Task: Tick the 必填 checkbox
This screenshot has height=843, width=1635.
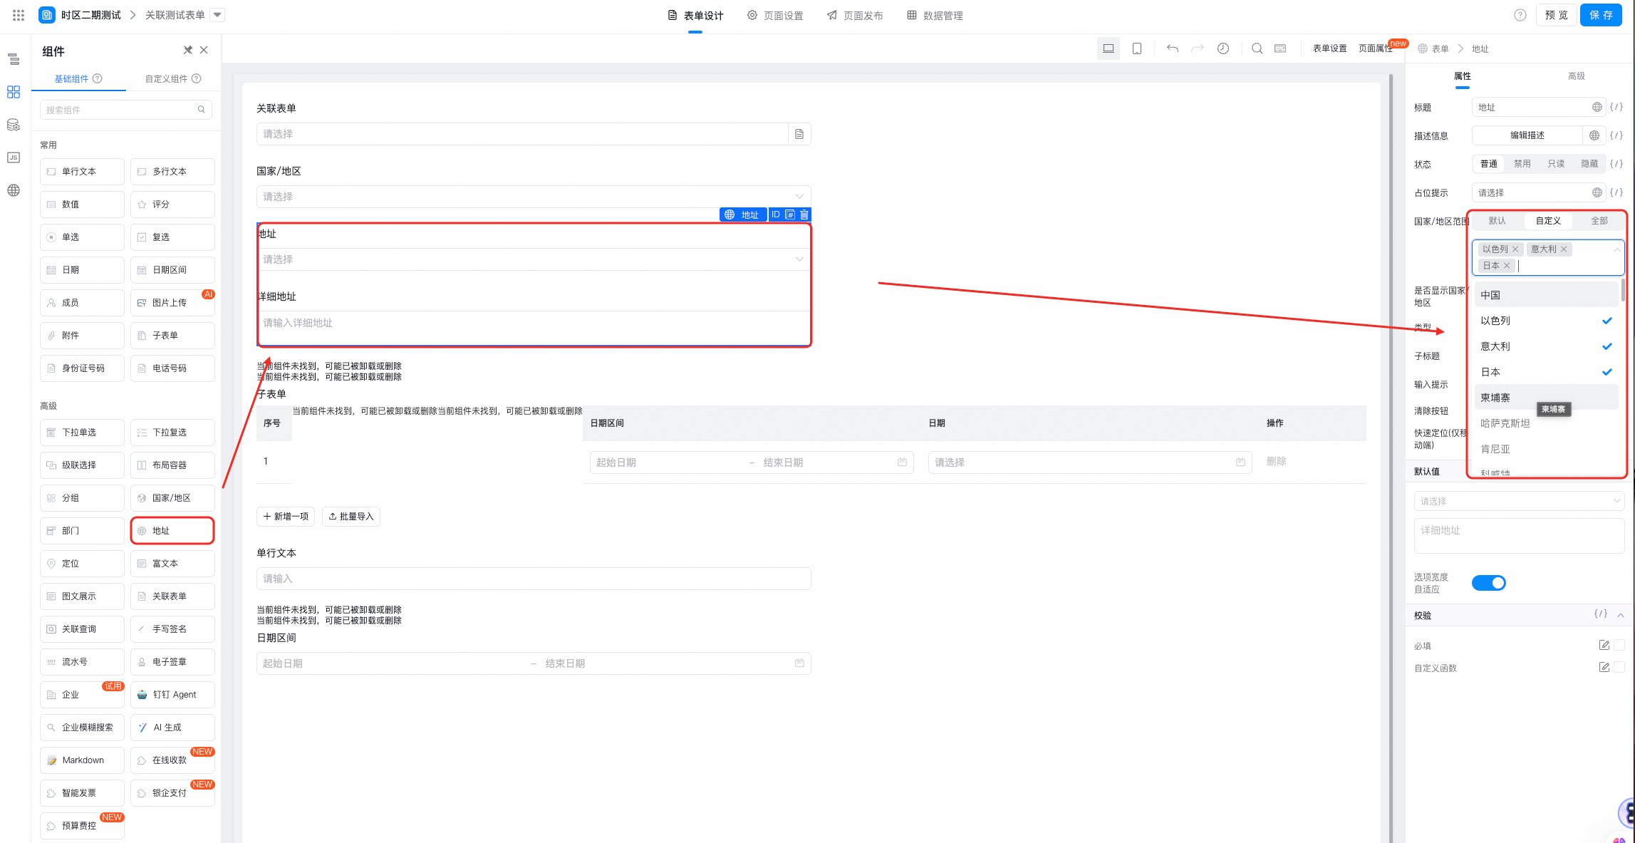Action: (1619, 645)
